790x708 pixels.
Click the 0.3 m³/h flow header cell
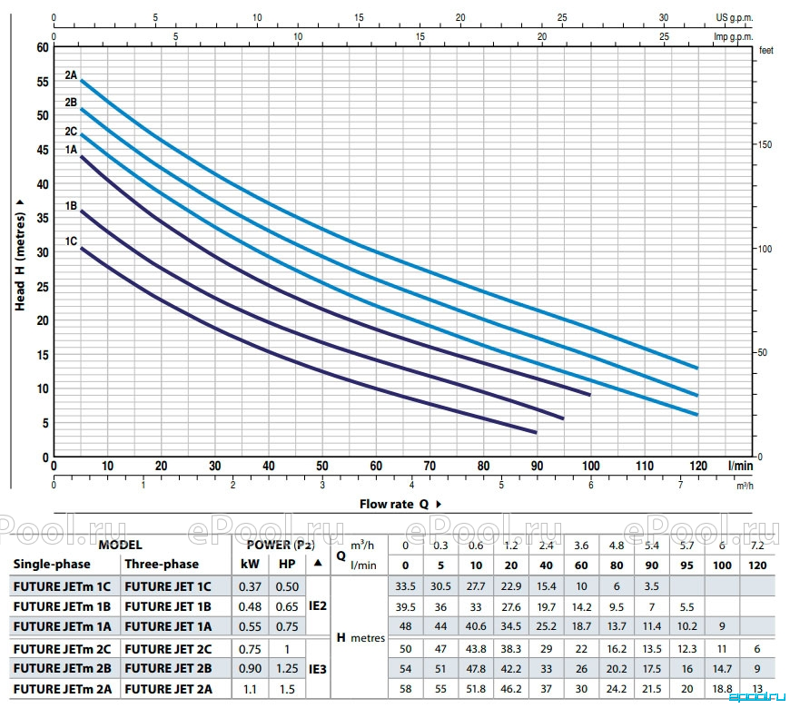[x=440, y=546]
